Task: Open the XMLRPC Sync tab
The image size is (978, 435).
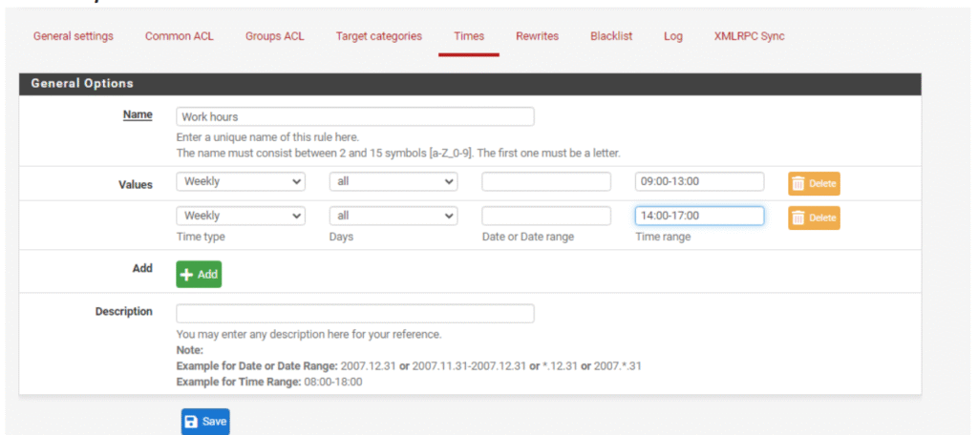Action: point(749,36)
